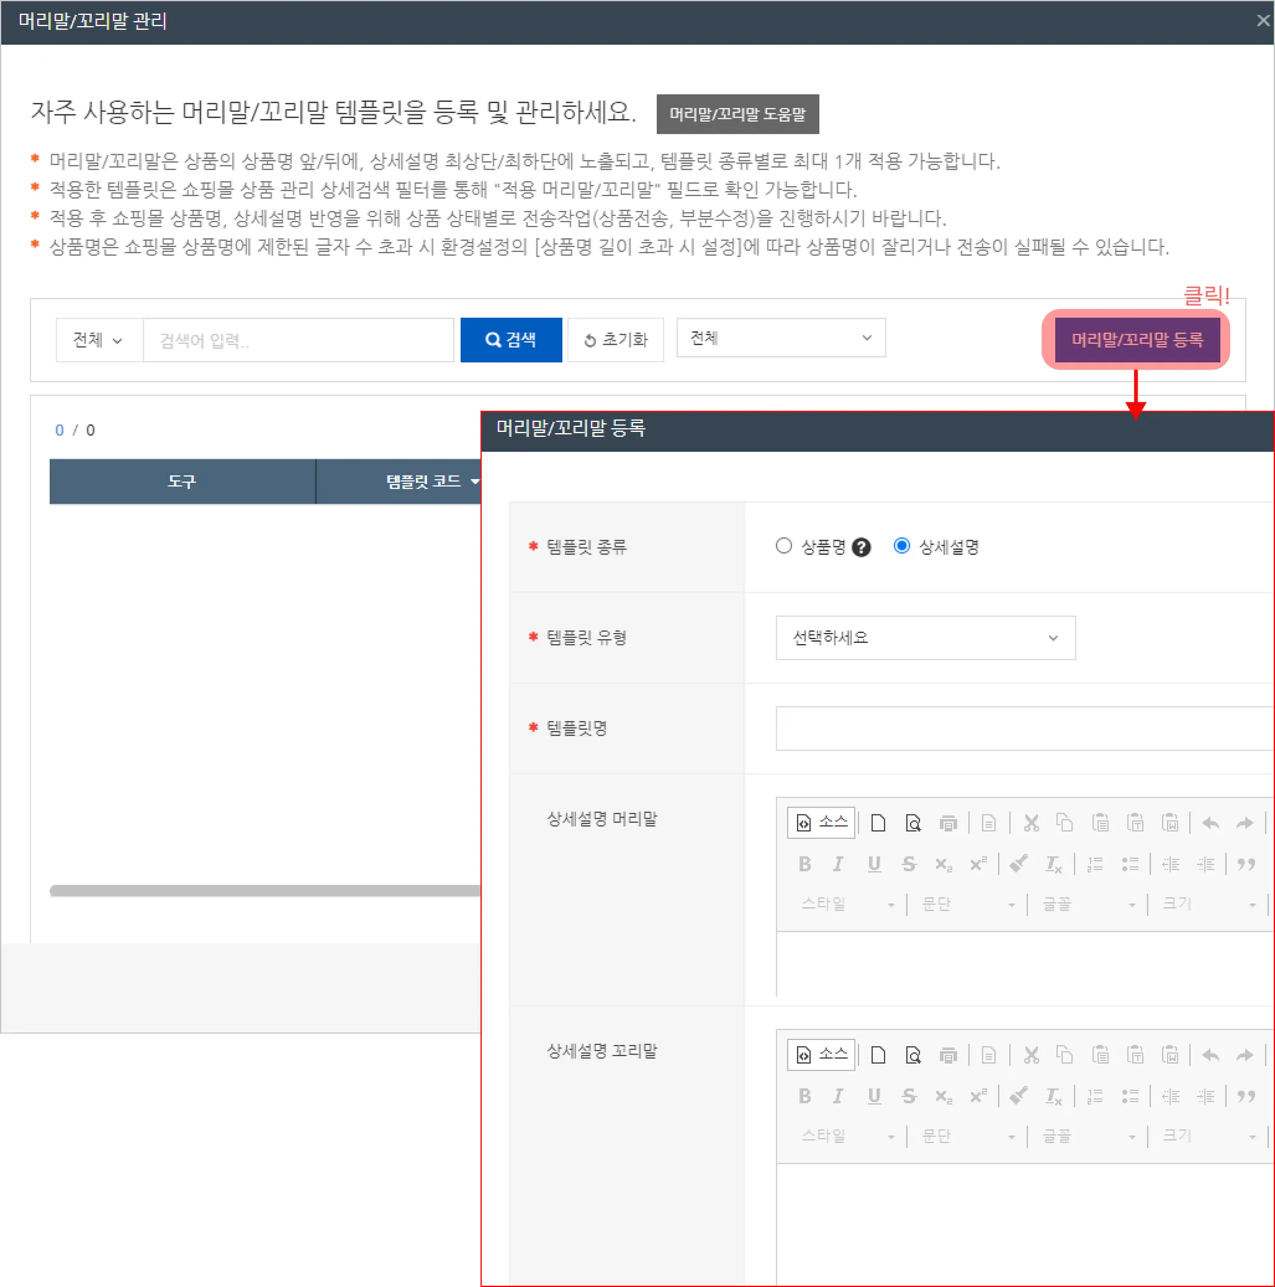
Task: Select the 상품명 radio button
Action: [784, 546]
